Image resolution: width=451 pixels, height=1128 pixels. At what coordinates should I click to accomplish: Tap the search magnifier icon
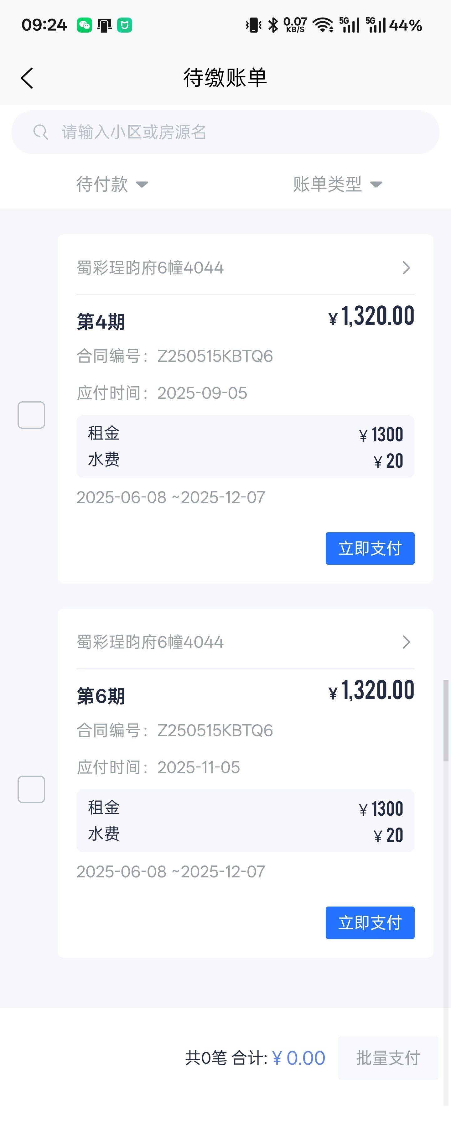41,132
